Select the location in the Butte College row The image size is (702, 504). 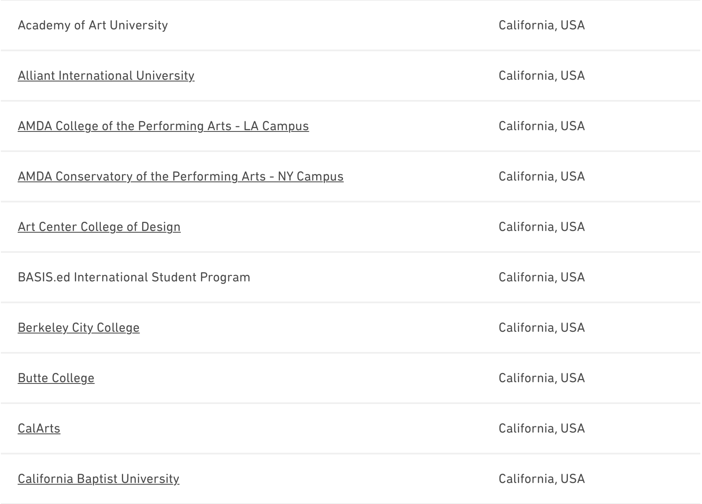point(541,378)
